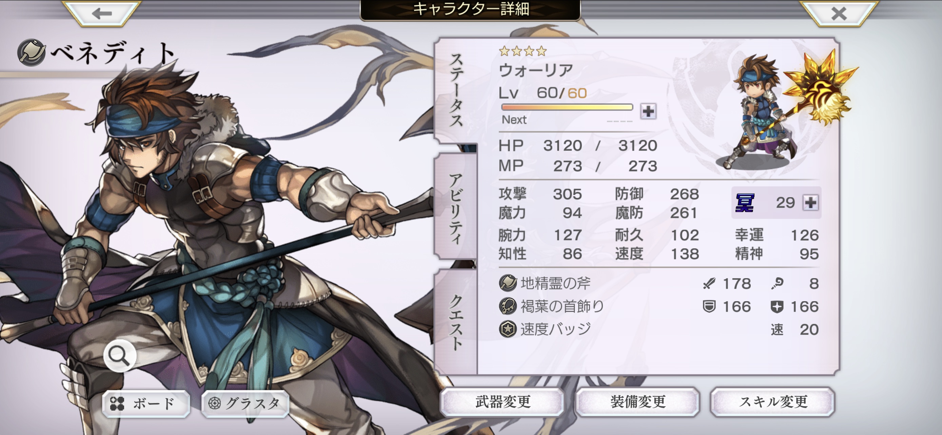Open スキル変更 skill change
The height and width of the screenshot is (435, 942).
coord(773,402)
